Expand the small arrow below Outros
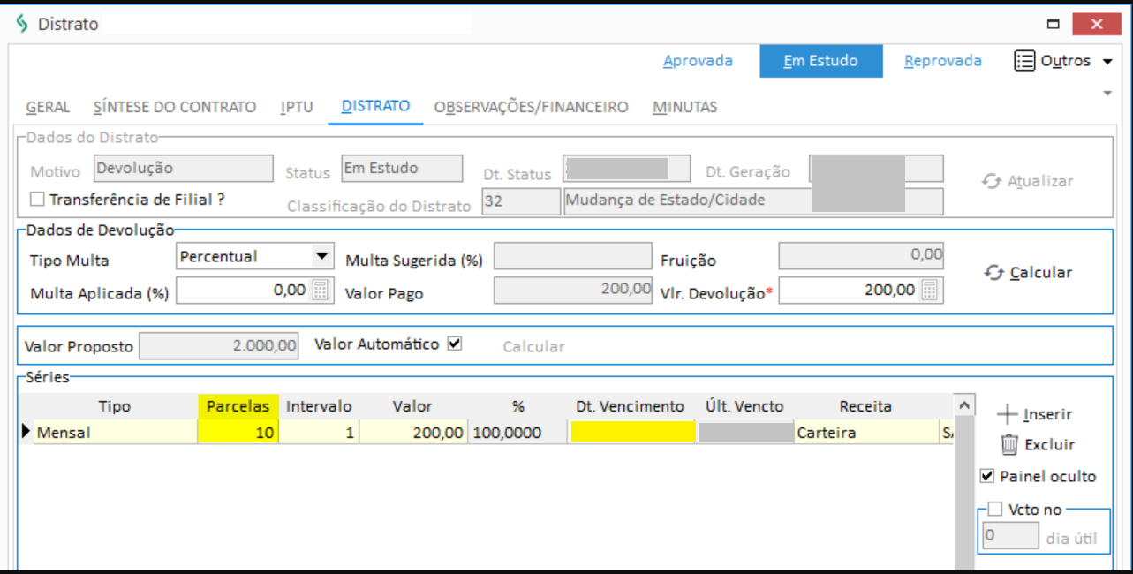The width and height of the screenshot is (1133, 574). click(1107, 93)
